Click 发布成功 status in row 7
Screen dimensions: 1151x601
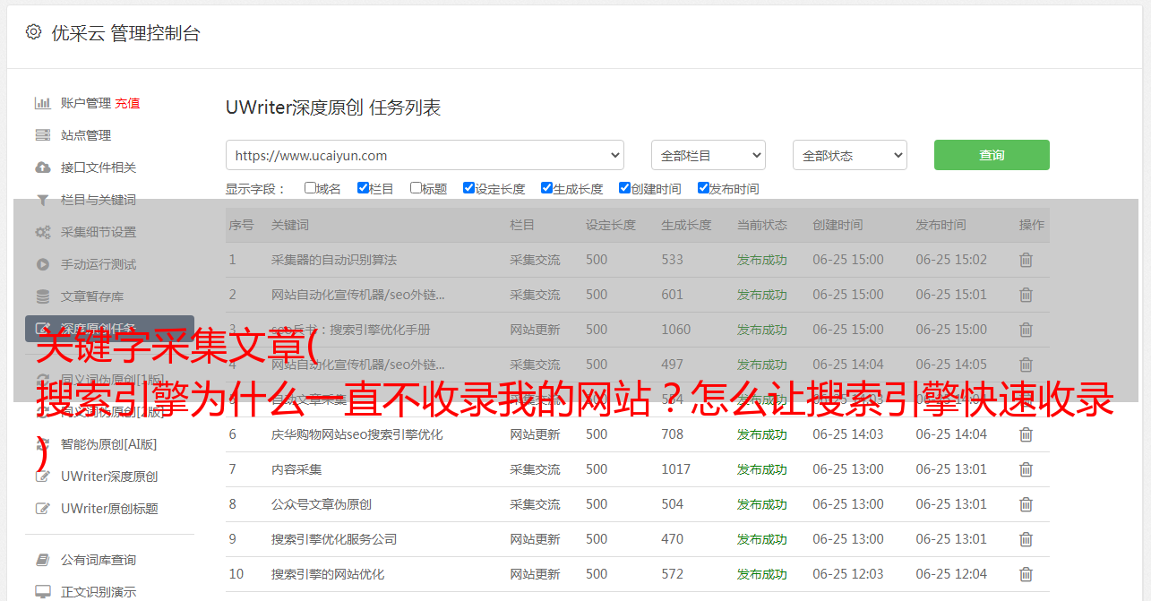click(x=762, y=469)
